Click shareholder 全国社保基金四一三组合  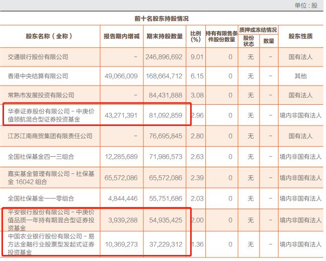41,157
